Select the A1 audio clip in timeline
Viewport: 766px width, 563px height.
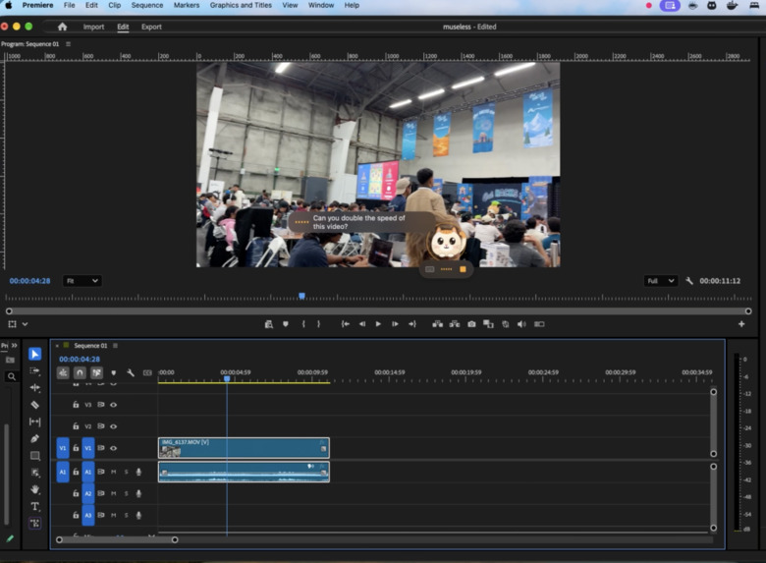coord(244,472)
